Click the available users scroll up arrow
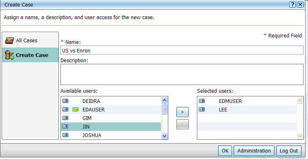 click(164, 100)
